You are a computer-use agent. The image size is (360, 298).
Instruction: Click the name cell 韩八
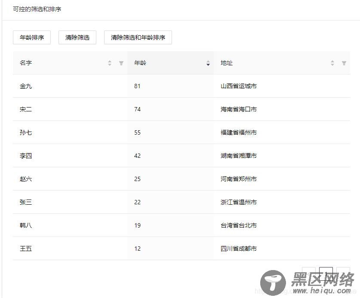26,225
